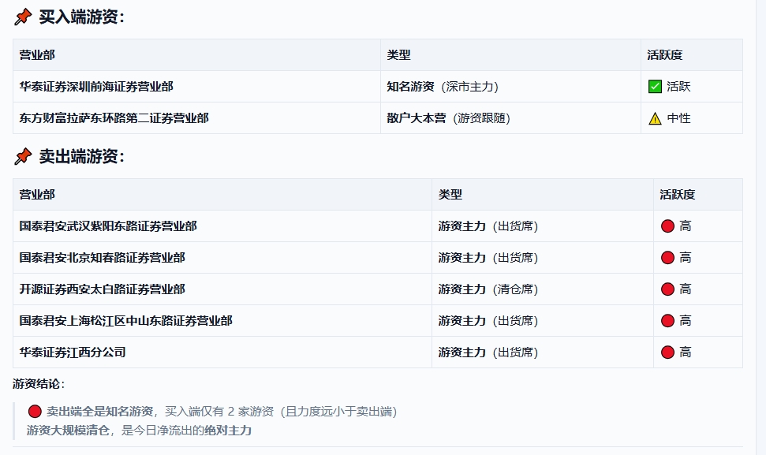Viewport: 766px width, 455px height.
Task: Click the 游资结论 label
Action: point(39,384)
